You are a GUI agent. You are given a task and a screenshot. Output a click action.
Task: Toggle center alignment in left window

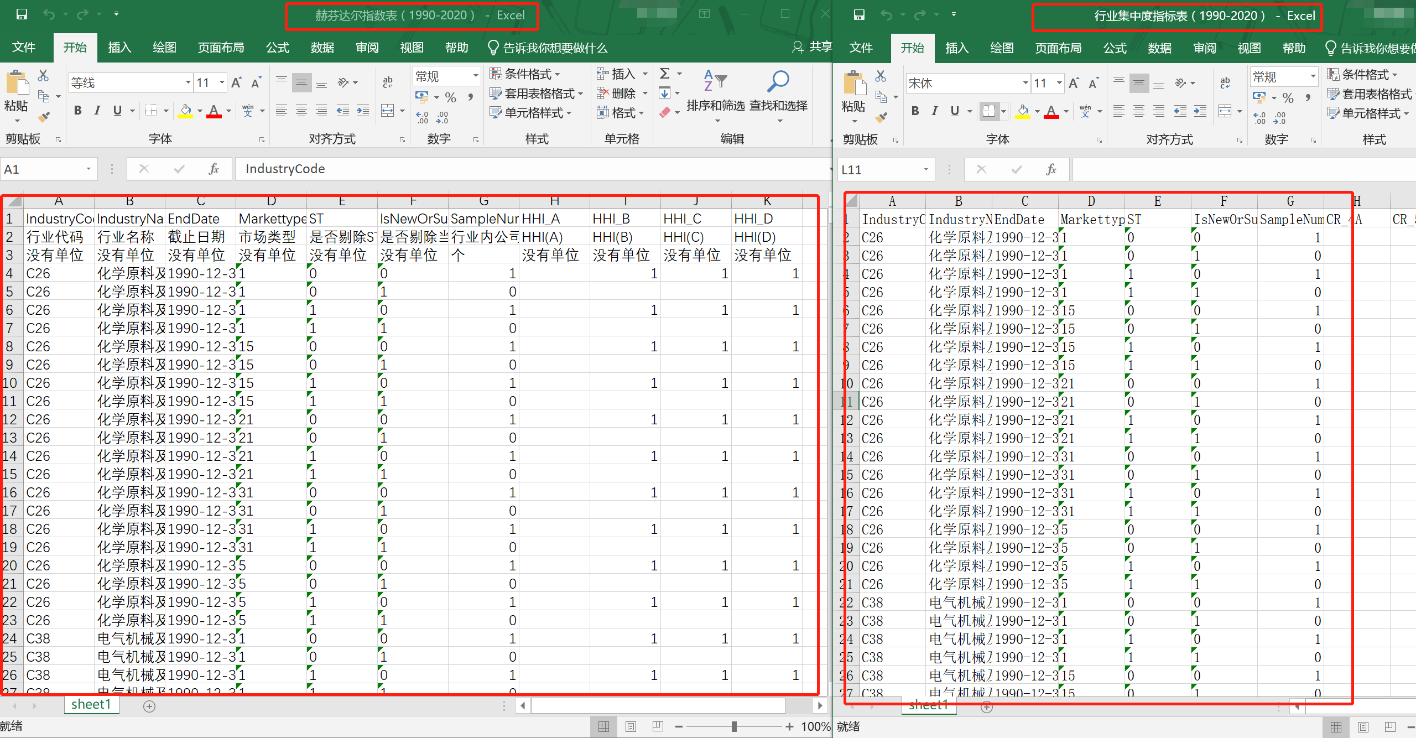pos(301,111)
